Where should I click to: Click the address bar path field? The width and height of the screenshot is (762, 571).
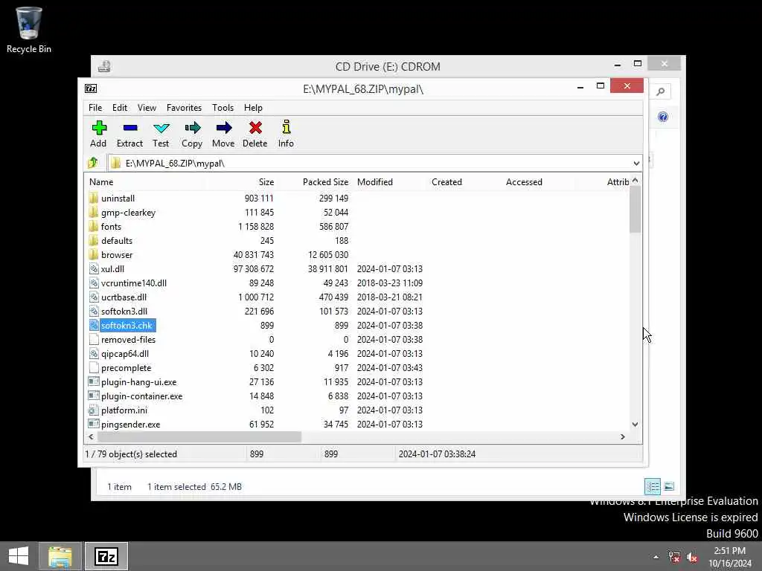coord(374,163)
